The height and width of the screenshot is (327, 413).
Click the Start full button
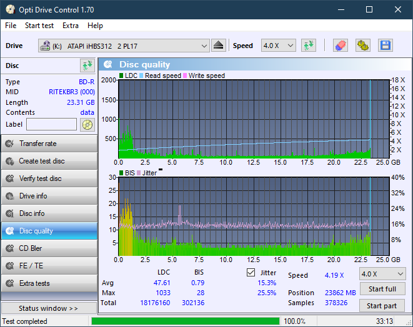(382, 289)
